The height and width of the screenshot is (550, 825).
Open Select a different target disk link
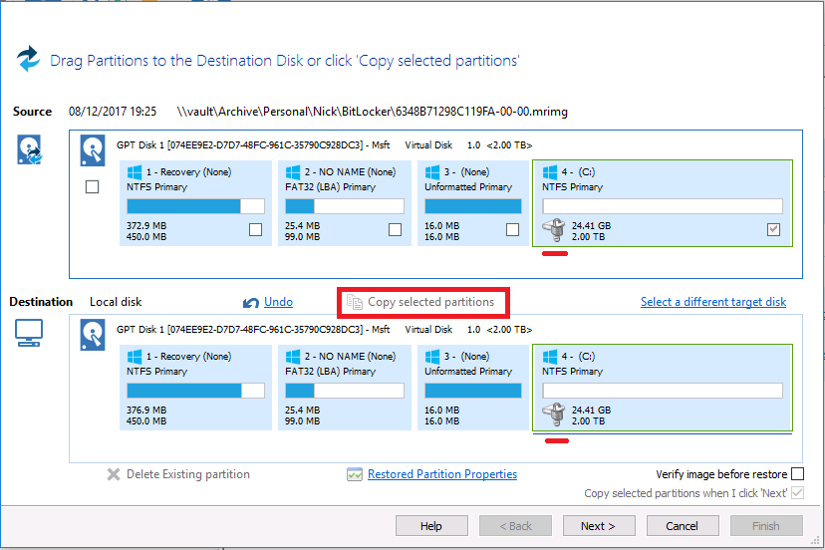pyautogui.click(x=712, y=302)
